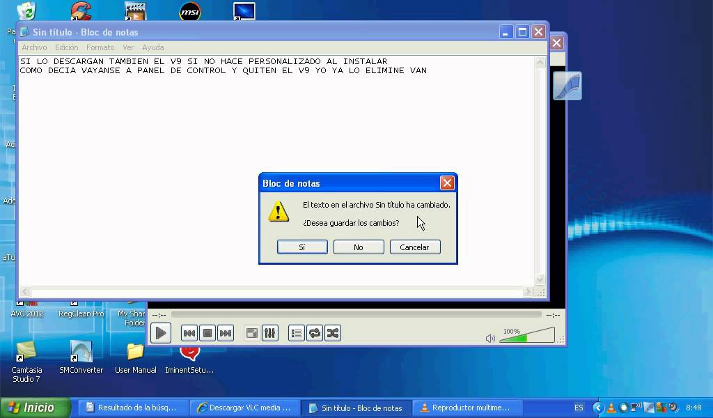Click the VLC seek progress bar
The height and width of the screenshot is (418, 713).
pos(356,314)
